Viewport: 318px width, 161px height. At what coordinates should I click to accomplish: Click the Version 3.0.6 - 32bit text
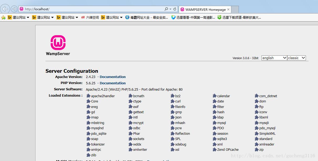tap(245, 58)
